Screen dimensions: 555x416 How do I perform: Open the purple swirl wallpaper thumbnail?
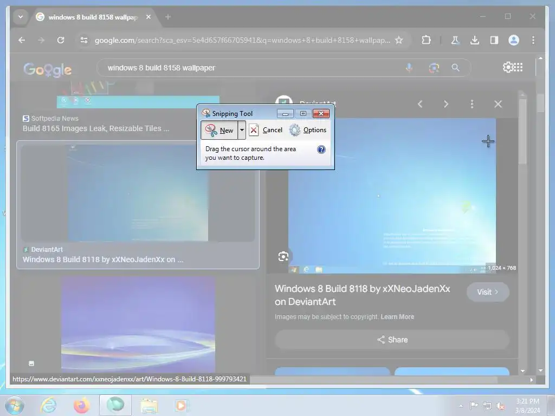(138, 325)
